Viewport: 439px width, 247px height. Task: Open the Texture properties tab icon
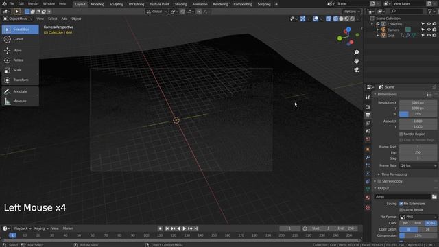[x=368, y=207]
